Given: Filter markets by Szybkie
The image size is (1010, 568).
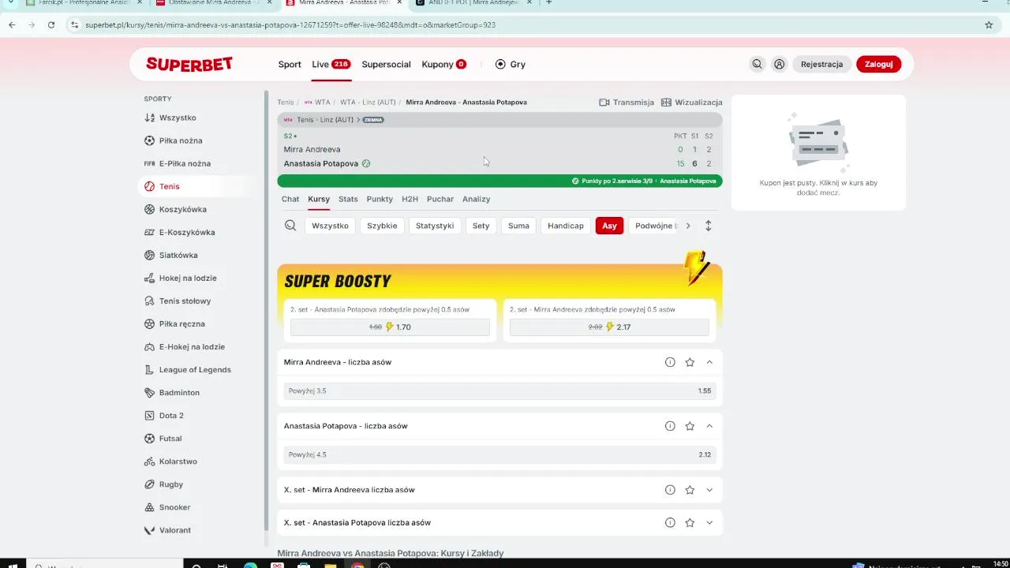Looking at the screenshot, I should (x=382, y=226).
